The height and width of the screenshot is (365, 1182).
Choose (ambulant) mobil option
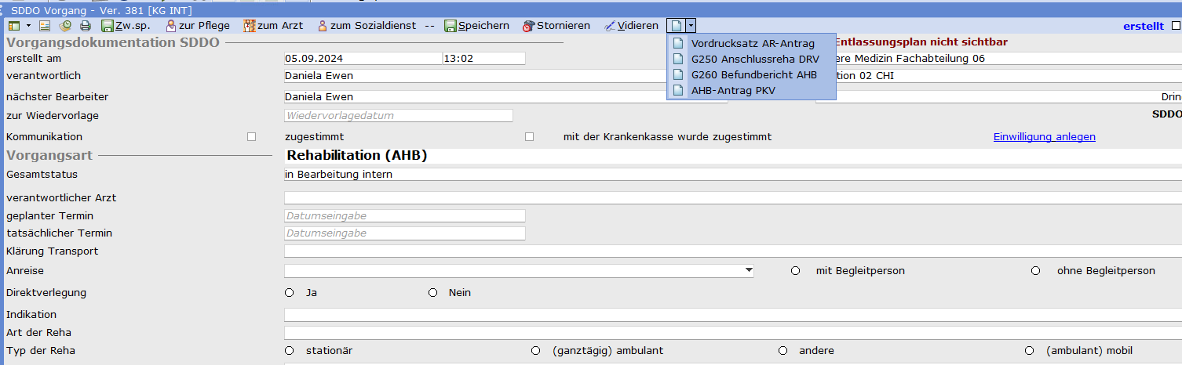pyautogui.click(x=1030, y=350)
